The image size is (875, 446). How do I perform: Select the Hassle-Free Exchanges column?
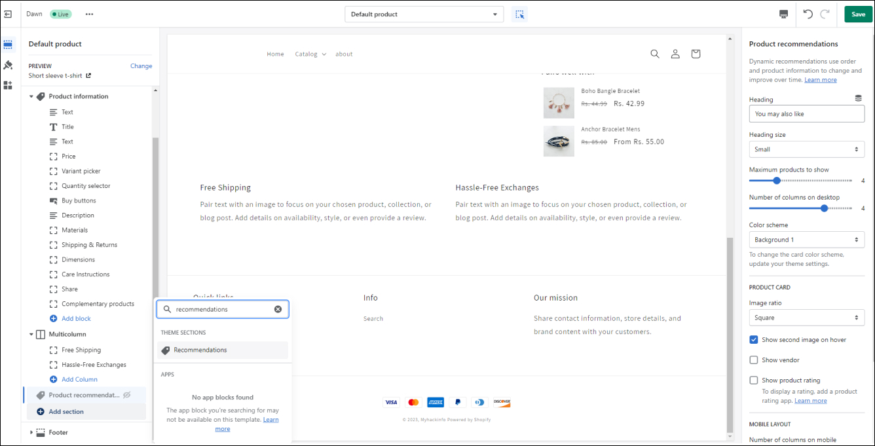coord(94,365)
